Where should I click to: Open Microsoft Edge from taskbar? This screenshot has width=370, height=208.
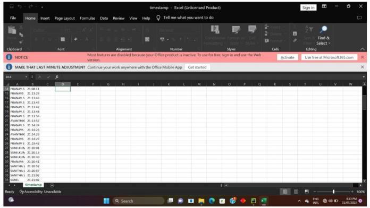[x=212, y=201]
